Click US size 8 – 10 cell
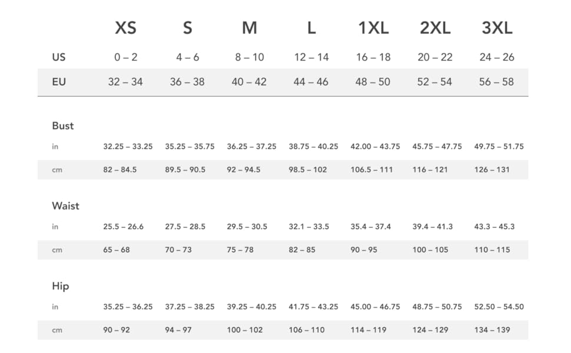 (x=249, y=57)
